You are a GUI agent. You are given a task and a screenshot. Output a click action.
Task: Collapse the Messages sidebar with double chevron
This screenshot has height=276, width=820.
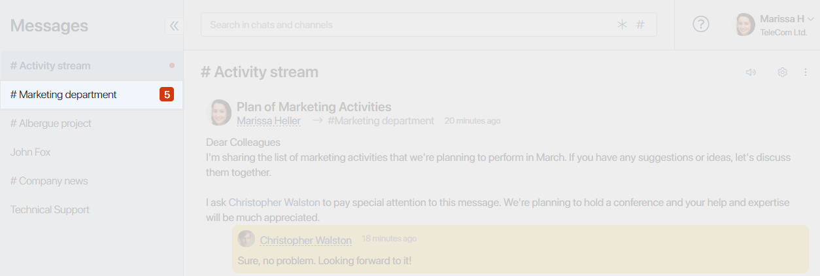point(174,26)
